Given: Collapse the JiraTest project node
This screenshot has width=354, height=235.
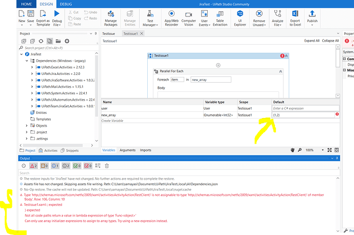Looking at the screenshot, I should pos(22,54).
